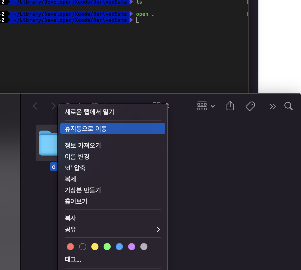Choose 훑어보기 menu item
The height and width of the screenshot is (270, 301).
(x=113, y=201)
